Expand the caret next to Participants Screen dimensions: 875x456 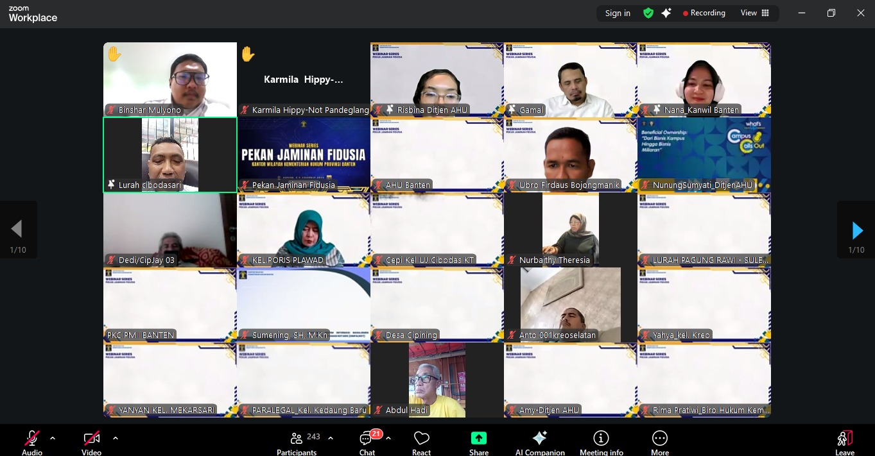tap(331, 438)
